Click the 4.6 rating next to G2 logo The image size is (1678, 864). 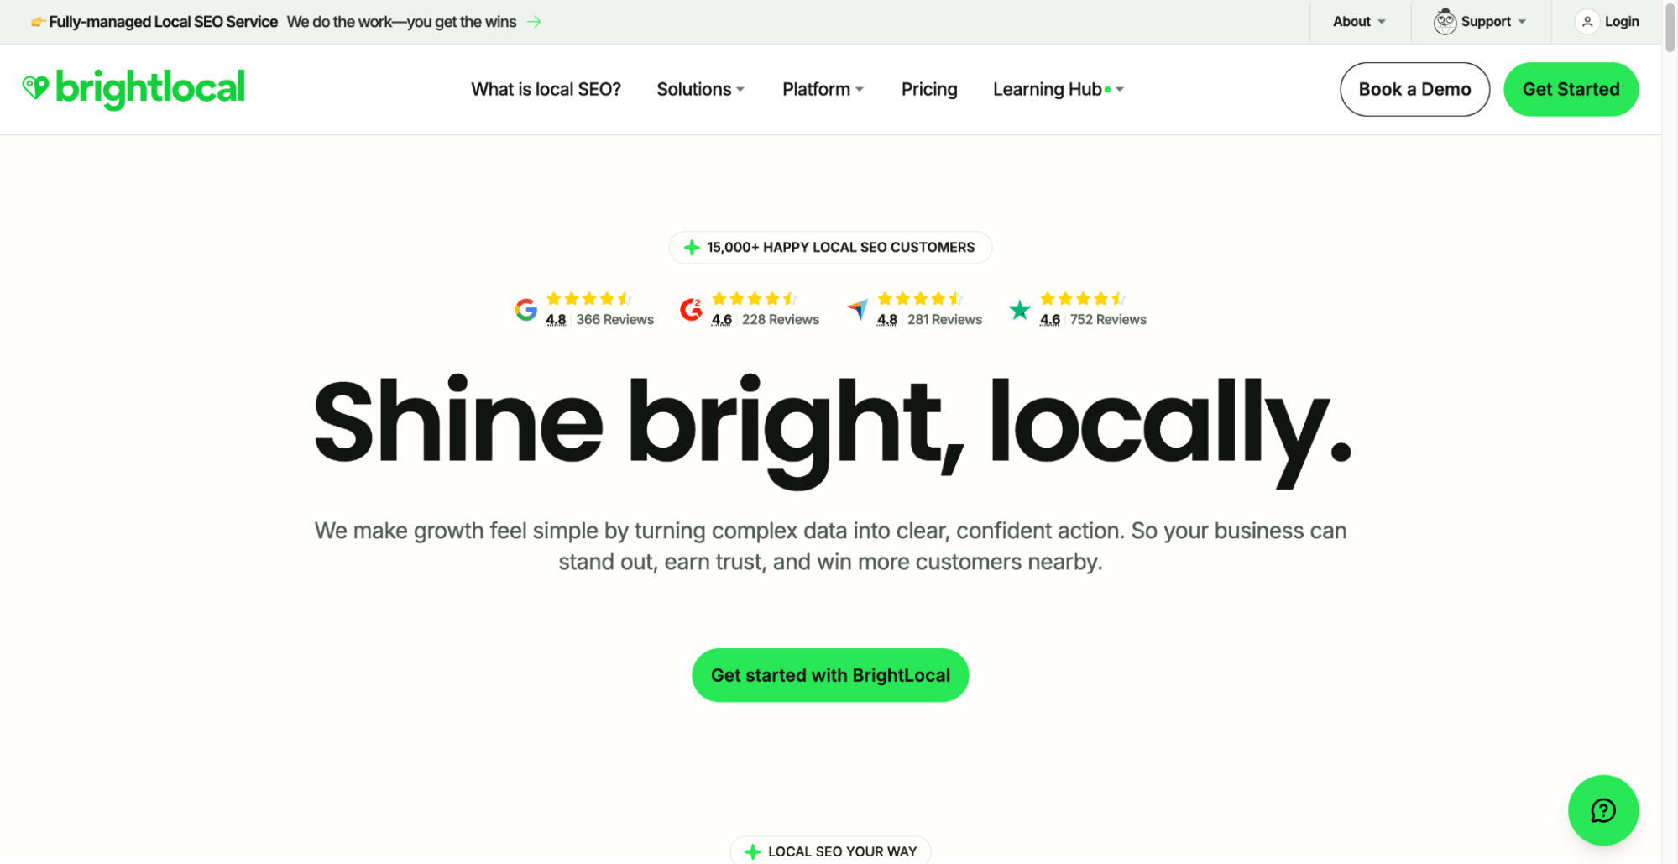coord(722,319)
